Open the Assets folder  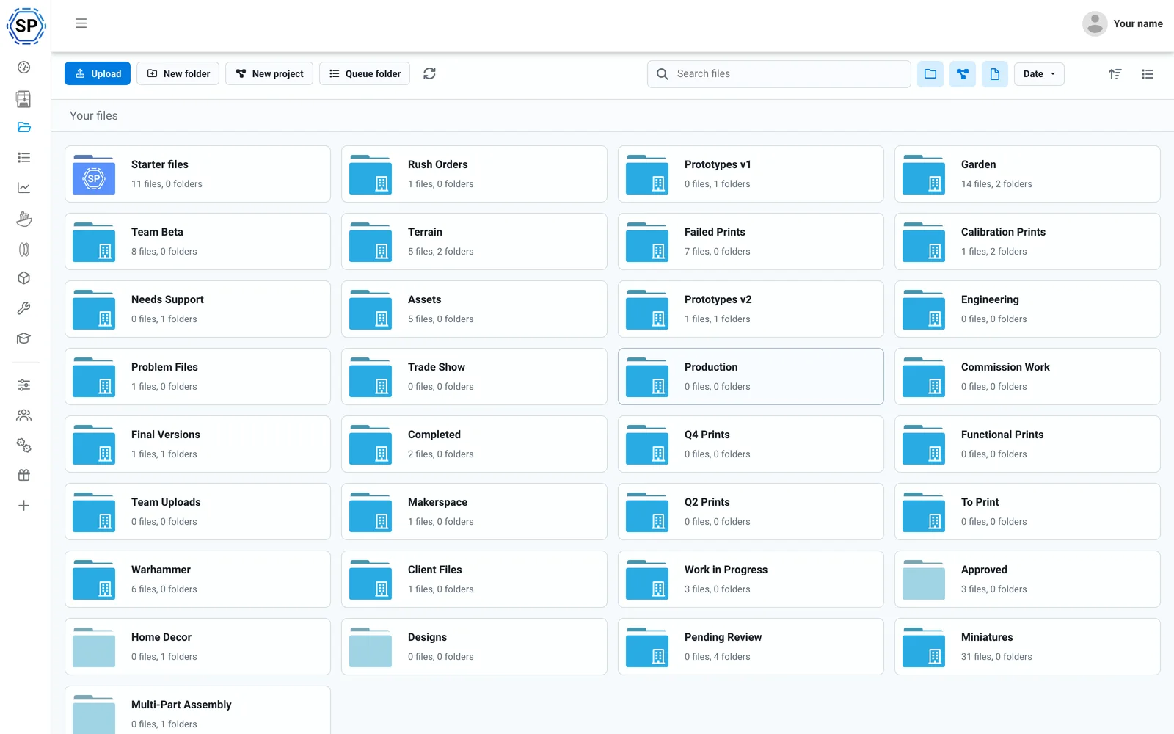474,309
